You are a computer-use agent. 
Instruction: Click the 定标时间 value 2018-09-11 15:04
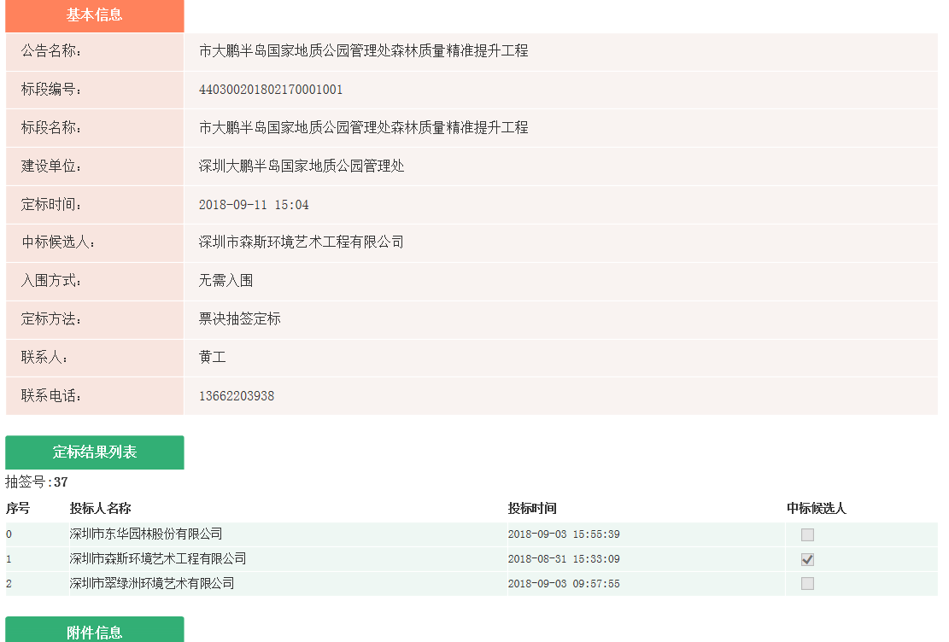(254, 205)
